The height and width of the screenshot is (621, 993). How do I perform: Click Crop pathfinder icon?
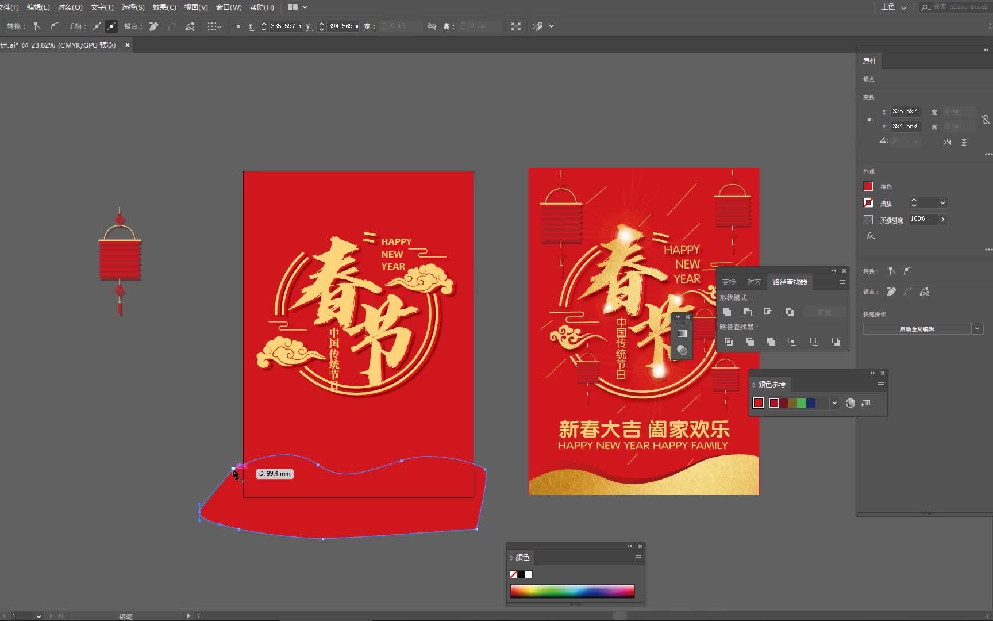[792, 342]
